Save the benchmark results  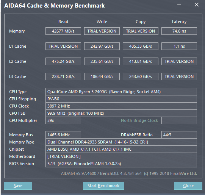18,186
